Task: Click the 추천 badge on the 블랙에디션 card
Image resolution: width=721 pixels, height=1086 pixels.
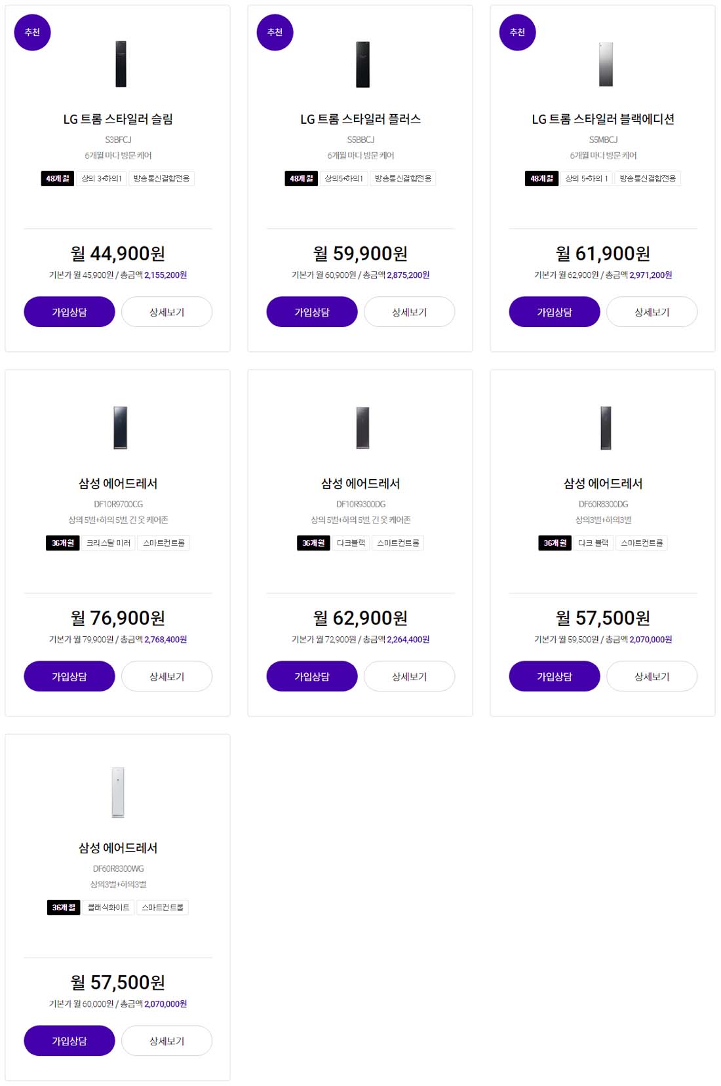Action: pos(517,32)
